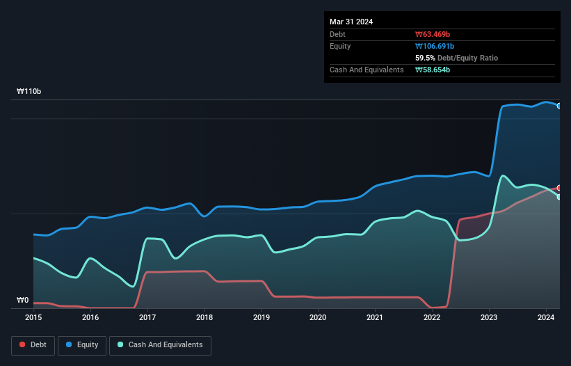Click the 2015 x-axis label
Viewport: 571px width, 366px height.
pyautogui.click(x=33, y=317)
